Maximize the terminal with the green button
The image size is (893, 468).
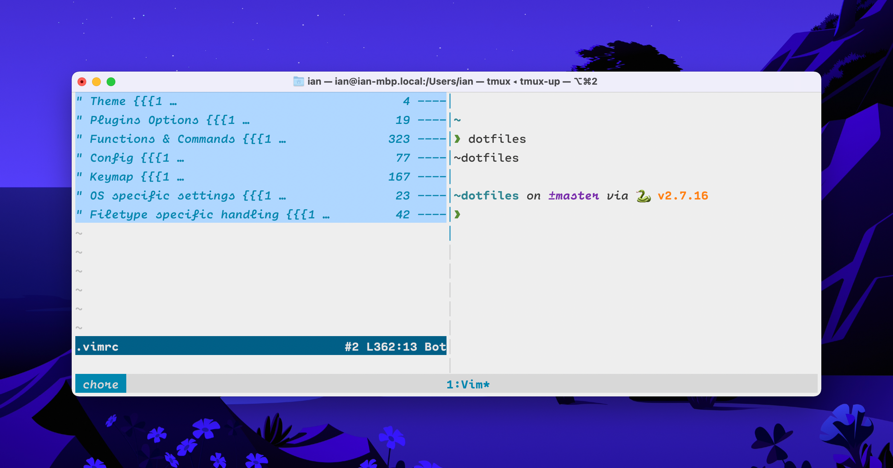pyautogui.click(x=111, y=82)
